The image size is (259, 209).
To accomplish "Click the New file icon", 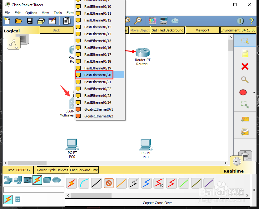I will coord(7,21).
